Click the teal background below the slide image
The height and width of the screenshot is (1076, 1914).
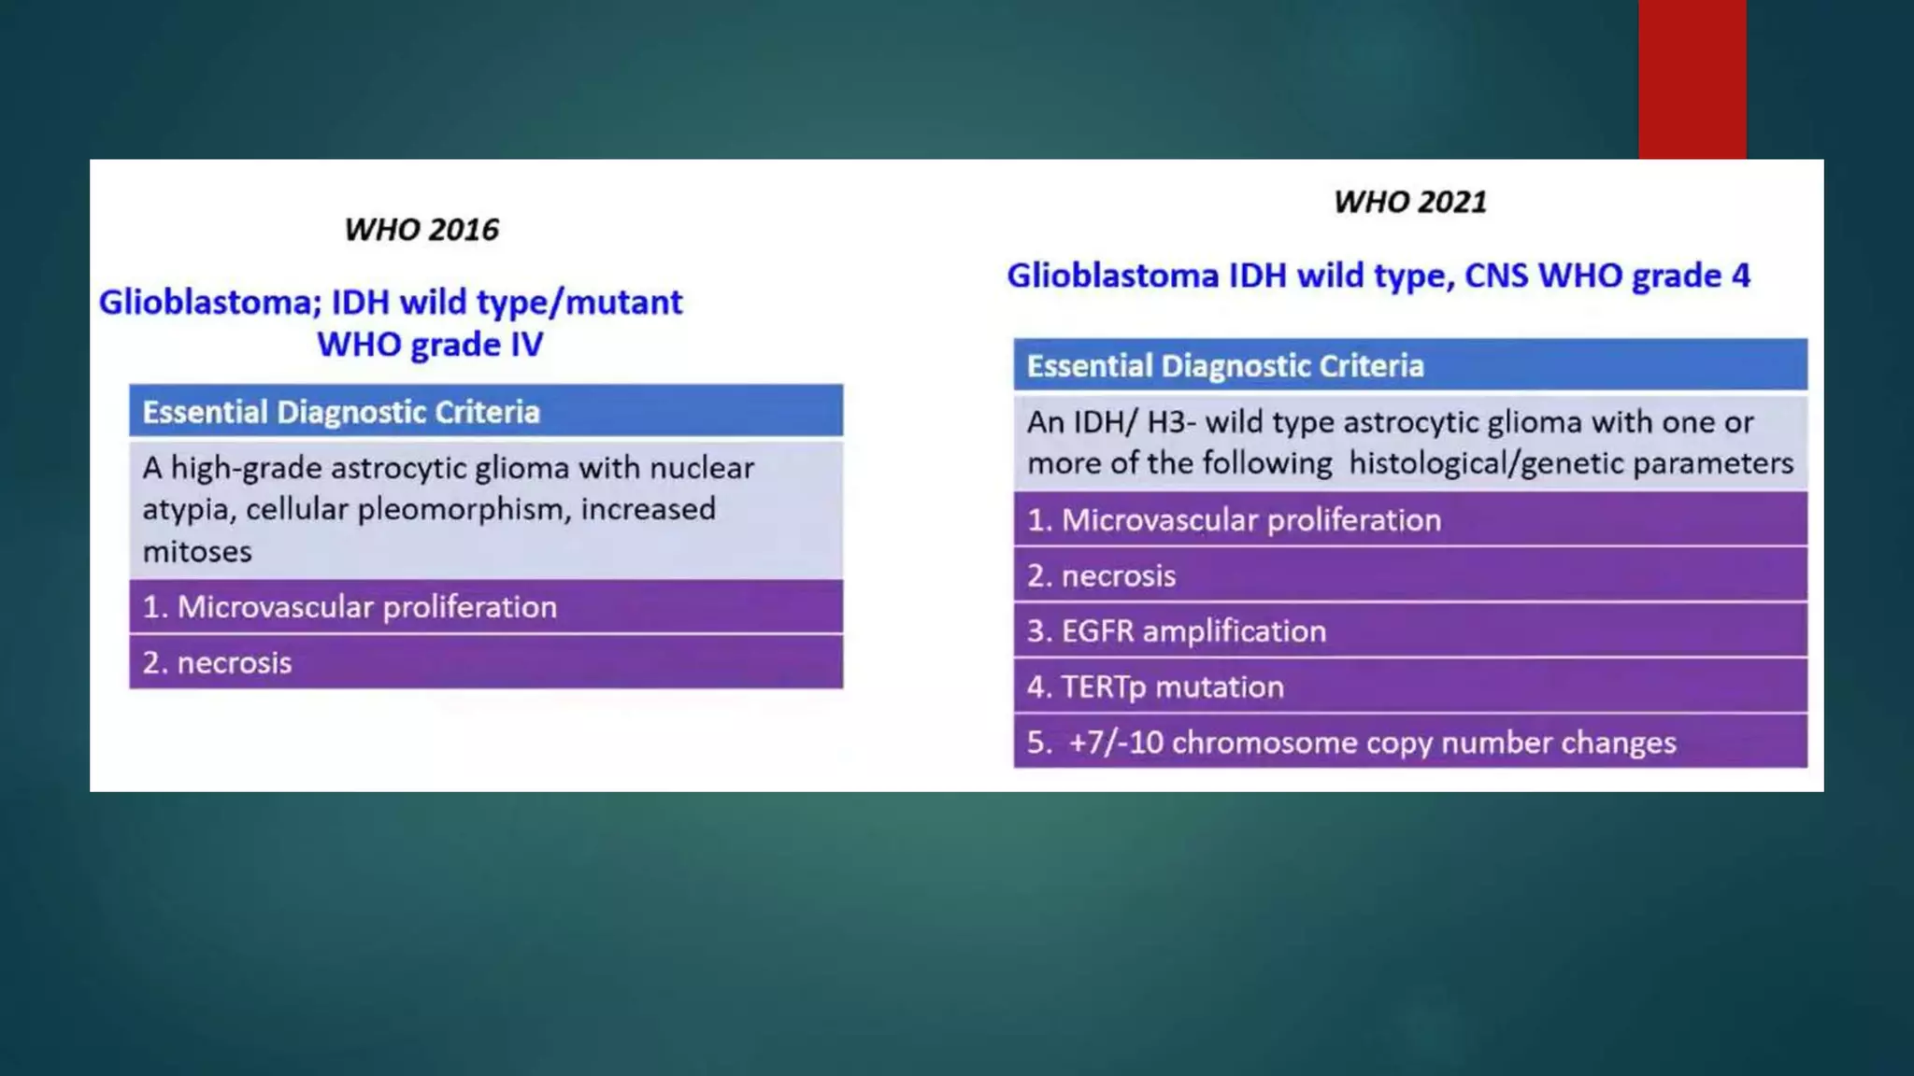957,934
